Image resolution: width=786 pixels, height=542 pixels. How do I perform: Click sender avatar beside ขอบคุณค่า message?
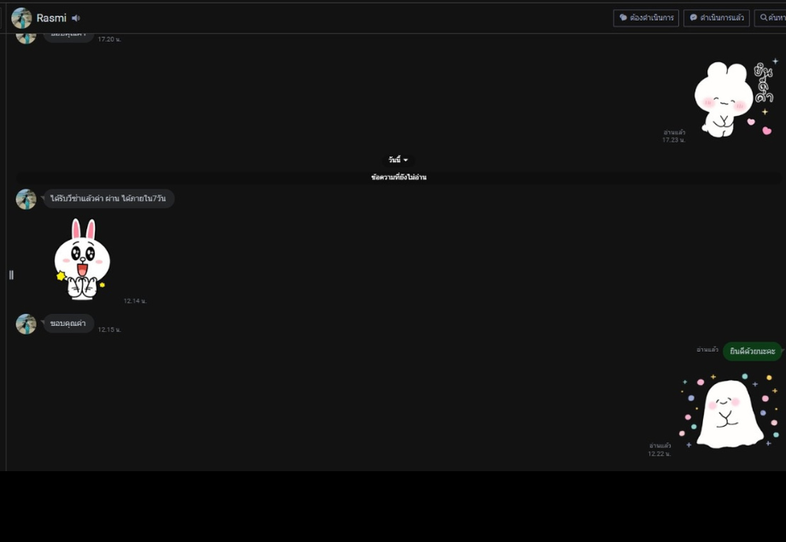coord(26,323)
